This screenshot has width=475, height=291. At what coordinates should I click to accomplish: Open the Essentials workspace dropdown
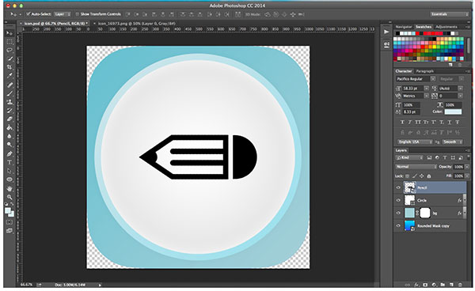(x=450, y=14)
